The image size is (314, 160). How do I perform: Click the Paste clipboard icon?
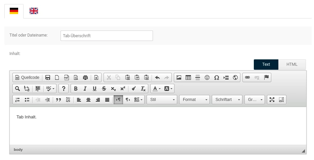pyautogui.click(x=127, y=77)
